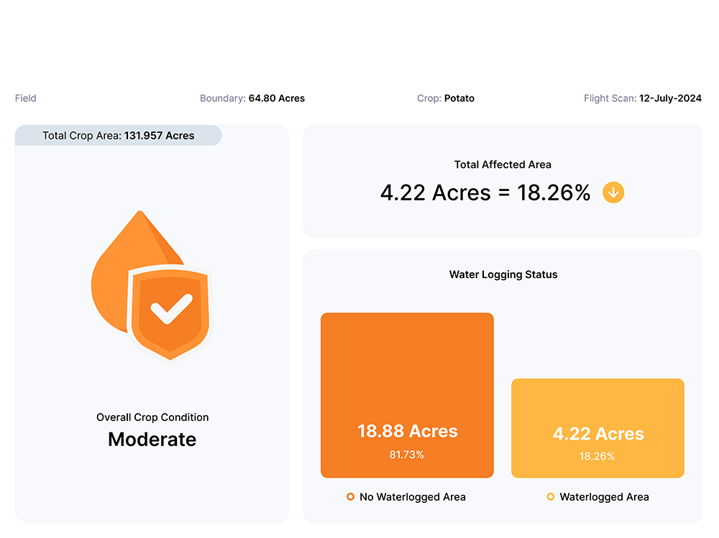
Task: Click the Total Crop Area badge
Action: click(x=118, y=135)
